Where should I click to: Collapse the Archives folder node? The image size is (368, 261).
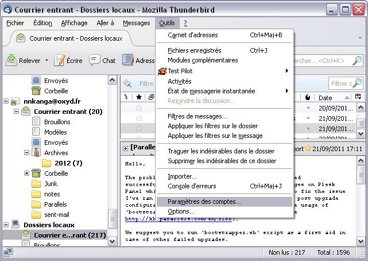(26, 153)
